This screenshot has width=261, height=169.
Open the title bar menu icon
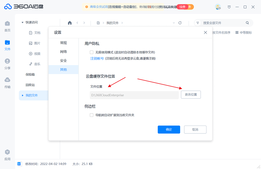[229, 7]
